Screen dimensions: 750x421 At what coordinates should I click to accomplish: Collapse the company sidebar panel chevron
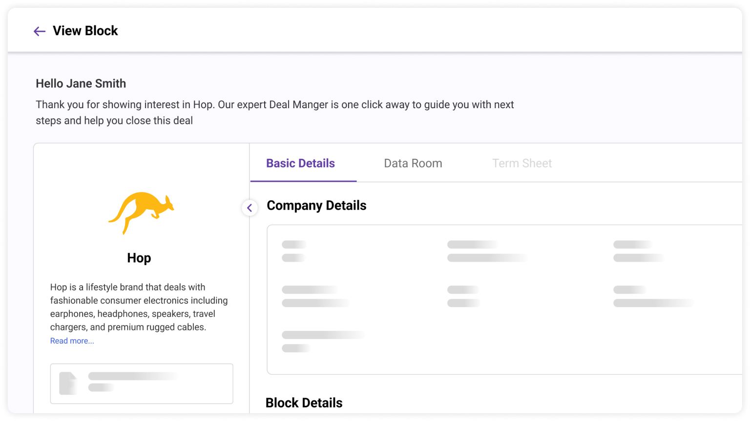click(250, 208)
